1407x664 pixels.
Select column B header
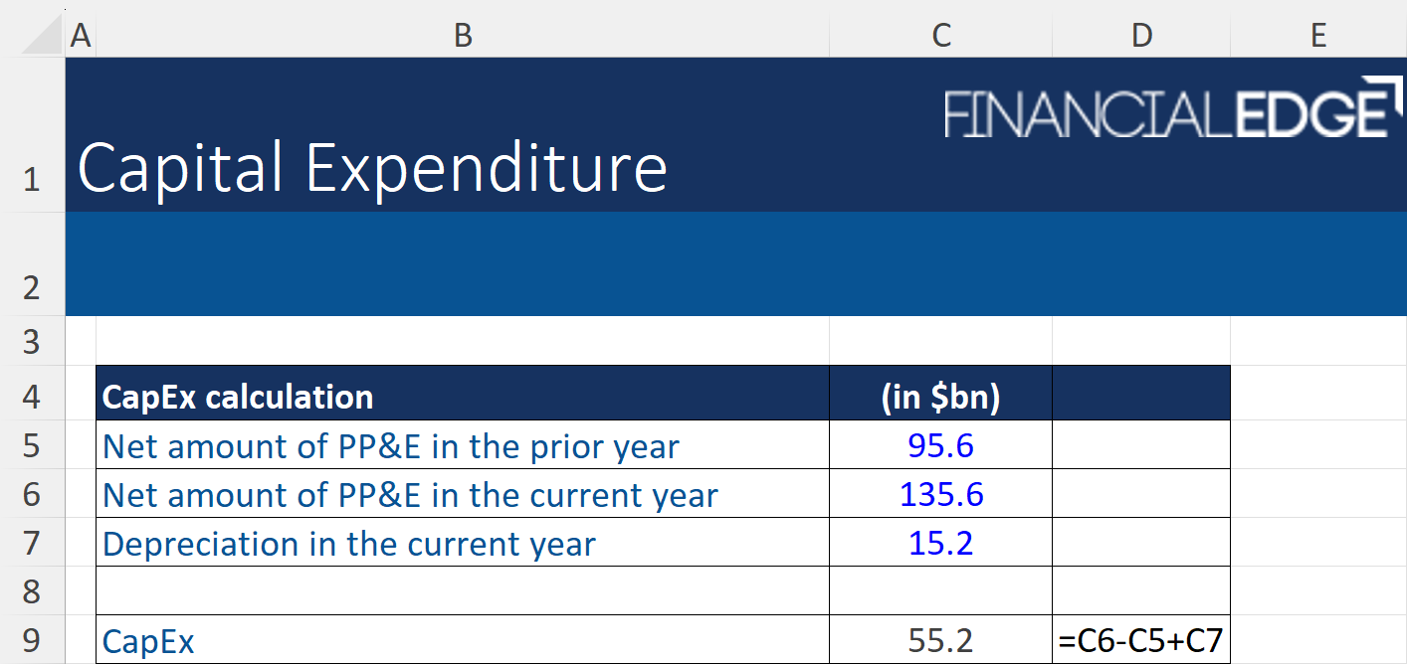tap(462, 36)
